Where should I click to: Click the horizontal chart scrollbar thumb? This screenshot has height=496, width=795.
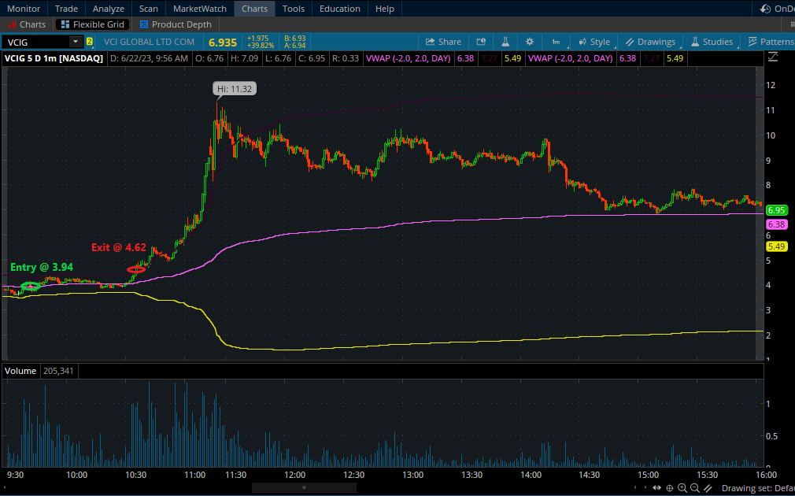tap(304, 488)
